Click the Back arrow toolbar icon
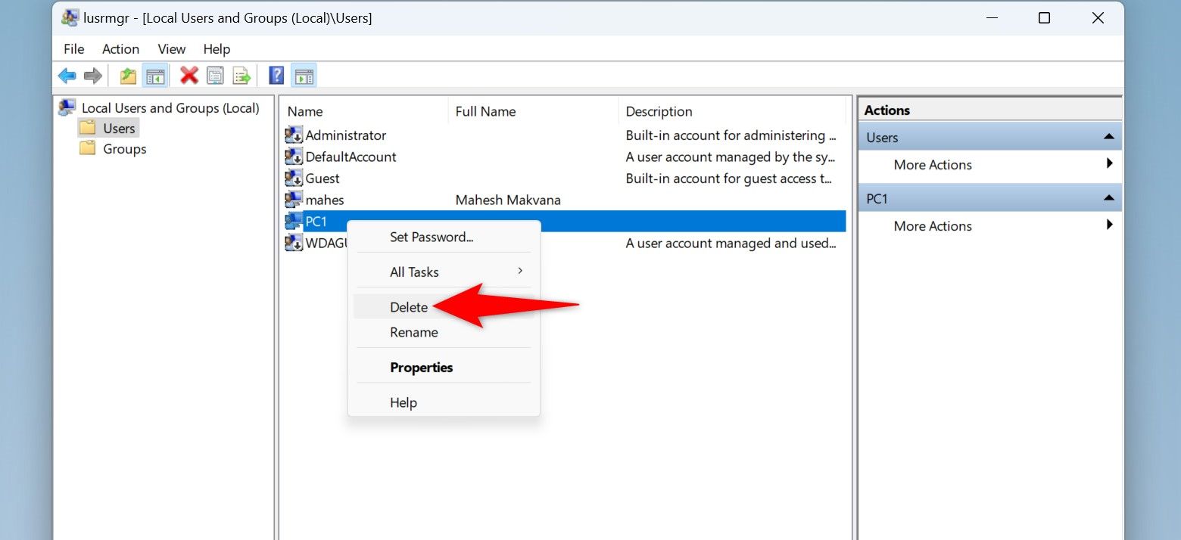Viewport: 1181px width, 540px height. pyautogui.click(x=67, y=76)
